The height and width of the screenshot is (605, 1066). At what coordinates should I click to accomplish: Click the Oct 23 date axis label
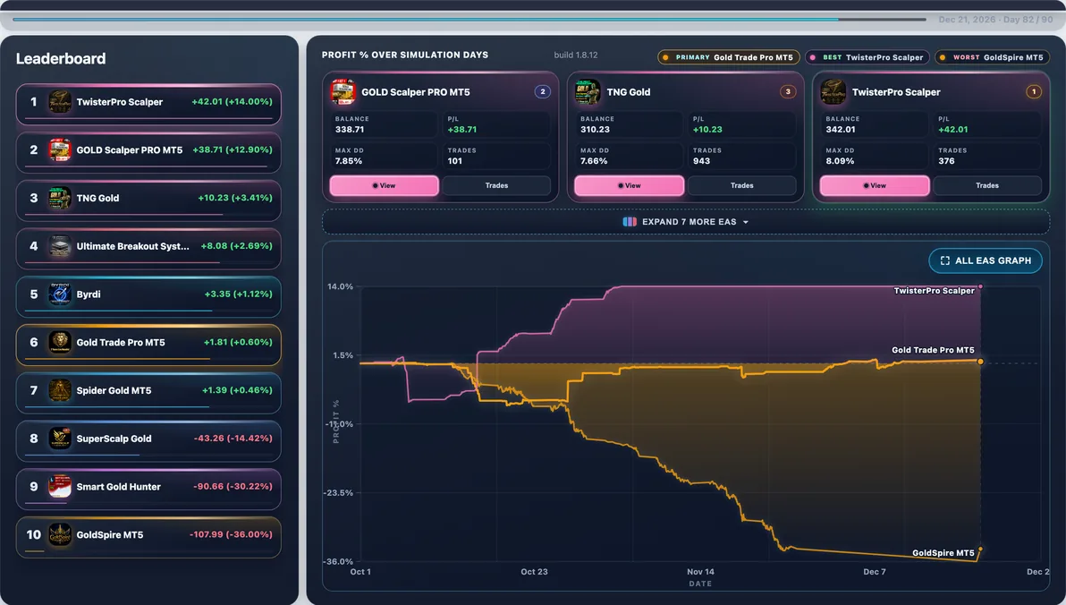click(535, 572)
